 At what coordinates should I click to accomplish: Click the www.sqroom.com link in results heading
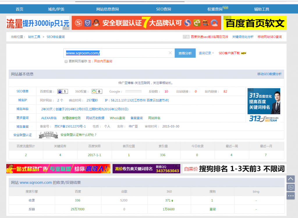(x=36, y=182)
